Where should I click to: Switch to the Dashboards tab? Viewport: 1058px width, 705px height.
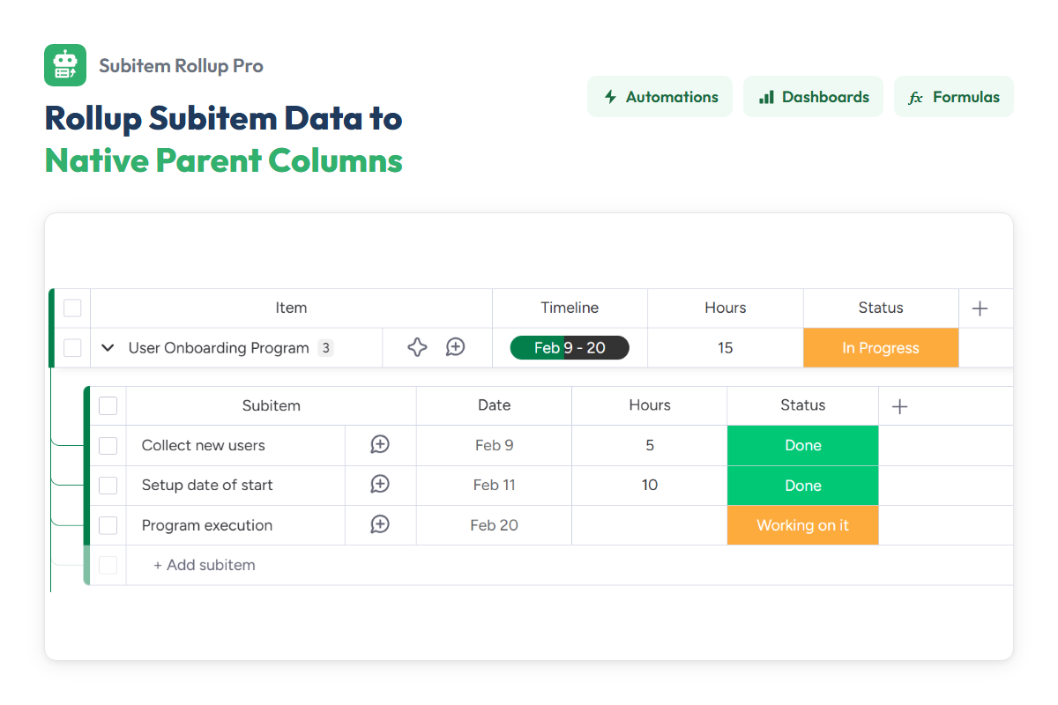(813, 97)
